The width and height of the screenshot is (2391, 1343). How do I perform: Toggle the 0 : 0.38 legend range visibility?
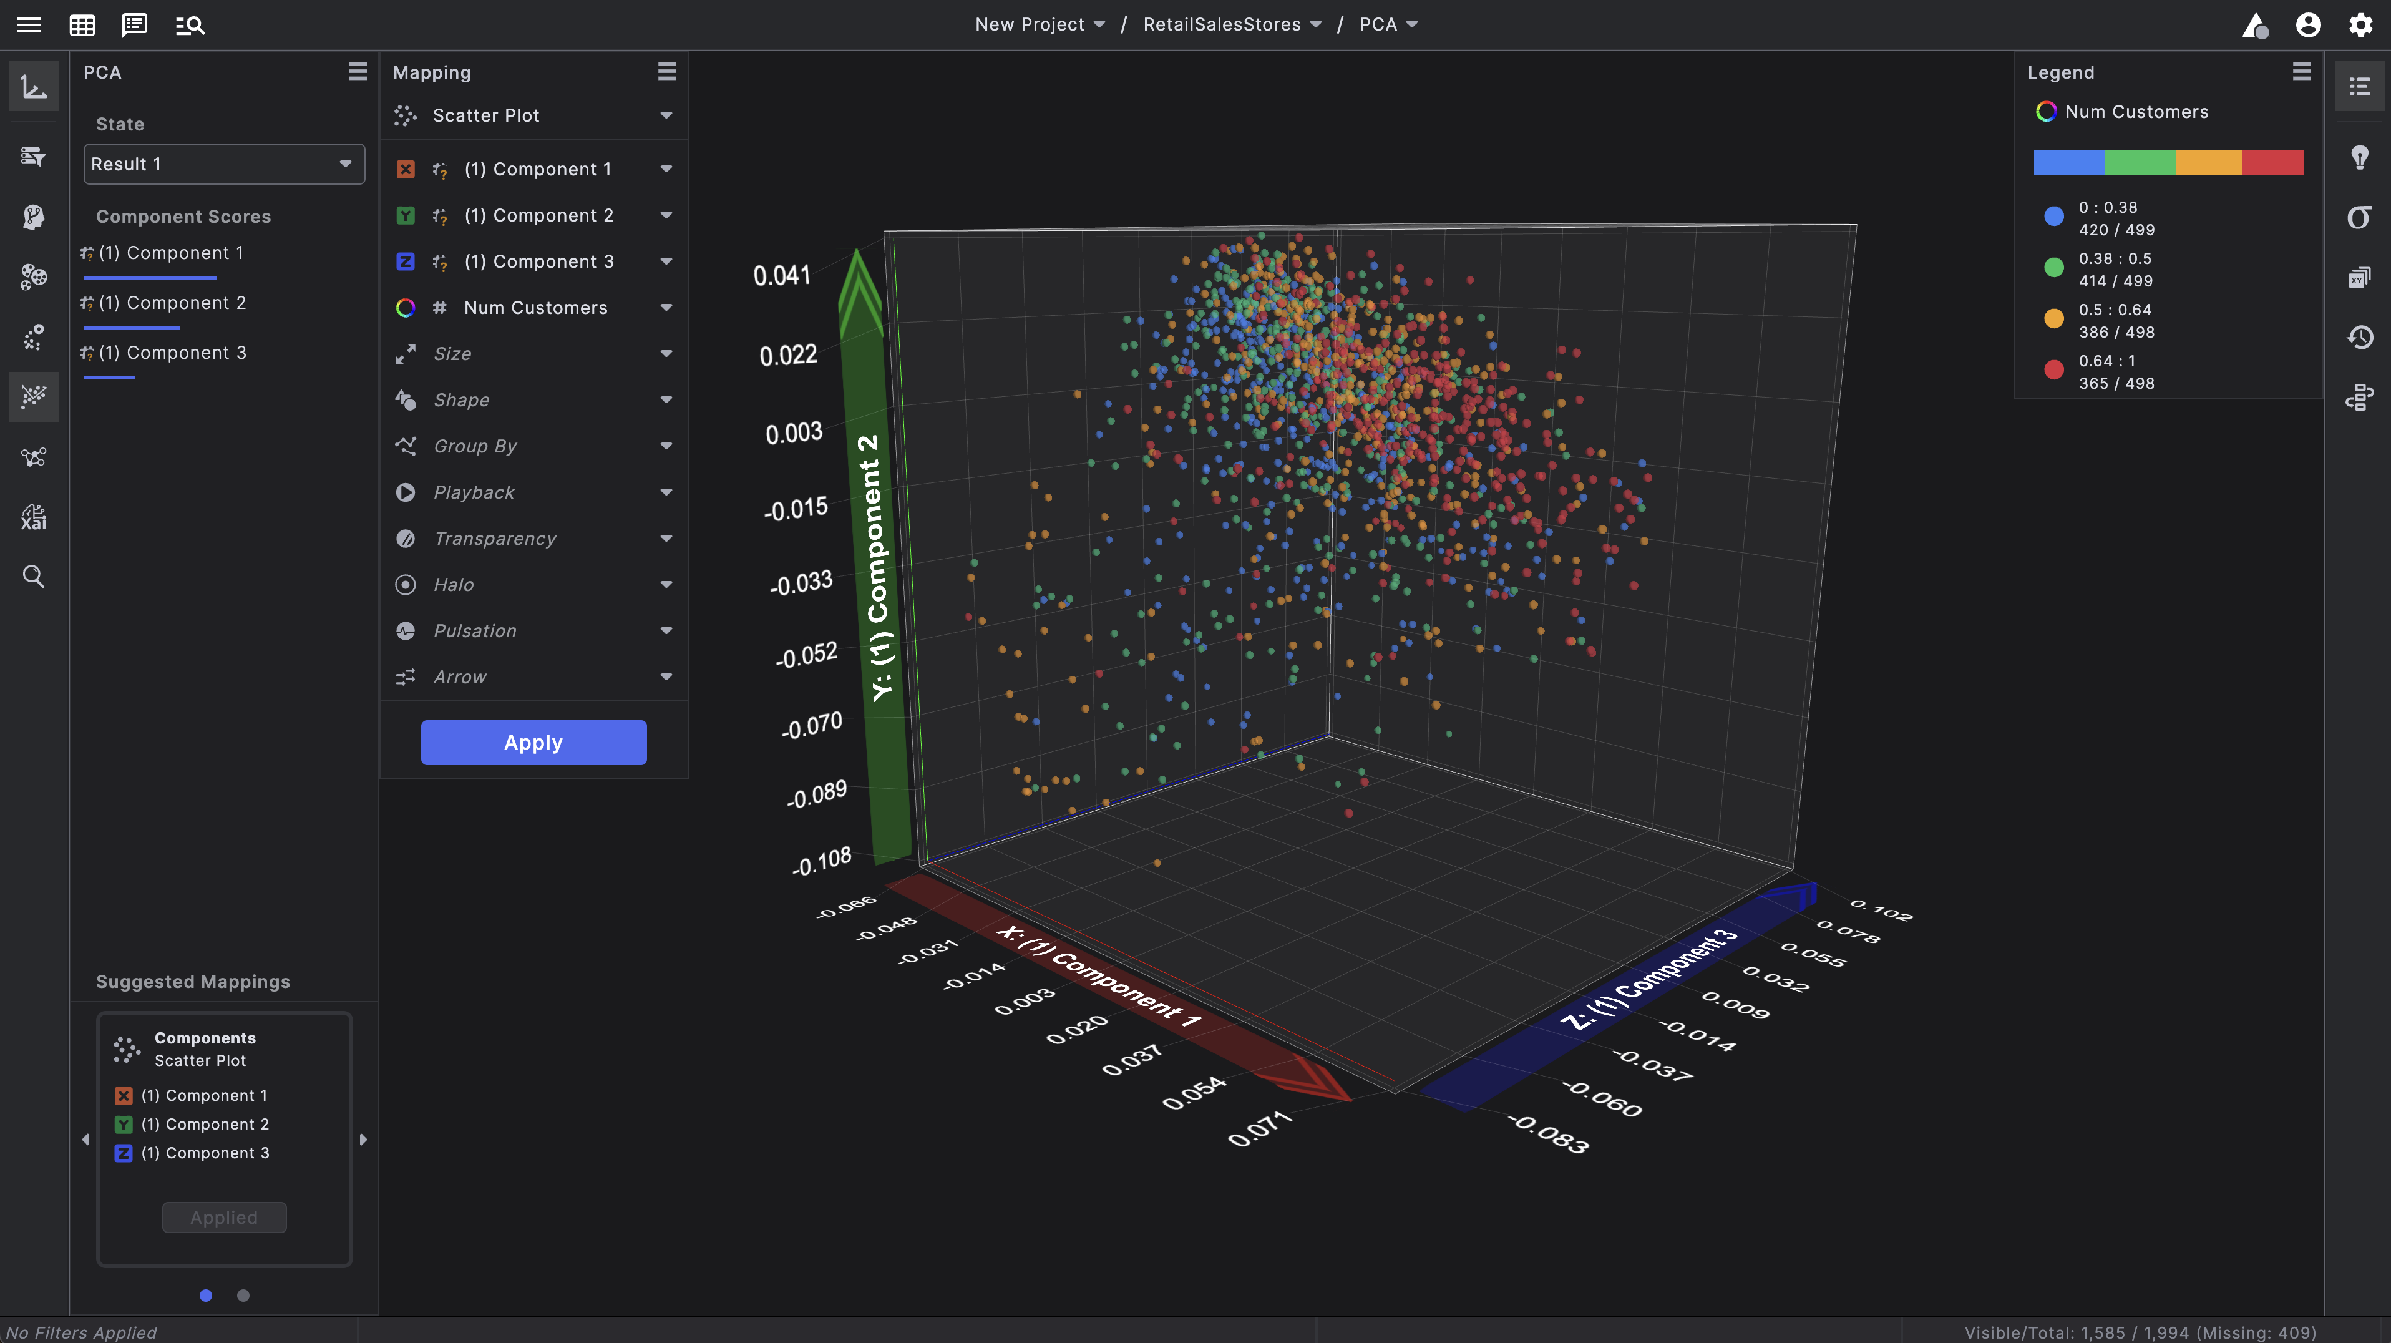click(2054, 217)
